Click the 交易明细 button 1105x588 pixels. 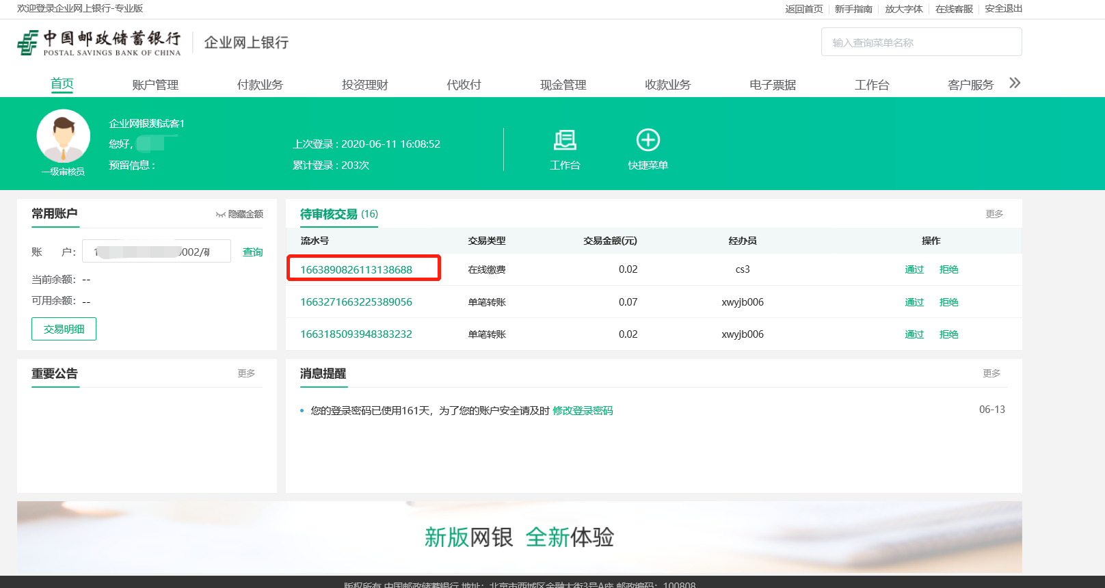coord(64,329)
